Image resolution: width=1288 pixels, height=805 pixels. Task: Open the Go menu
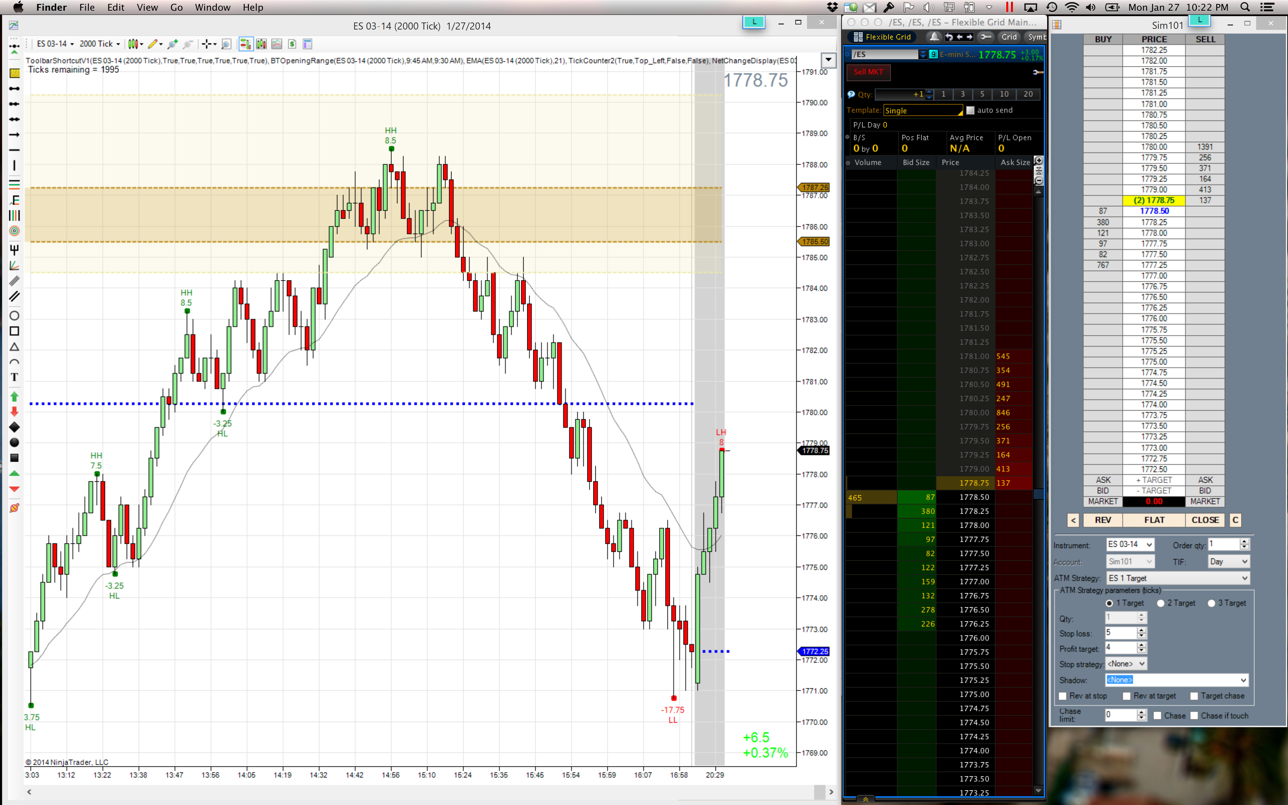click(176, 7)
